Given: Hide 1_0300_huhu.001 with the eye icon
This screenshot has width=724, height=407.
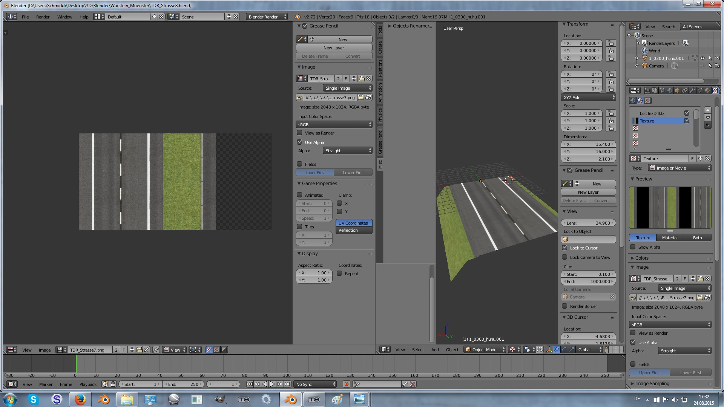Looking at the screenshot, I should coord(702,58).
